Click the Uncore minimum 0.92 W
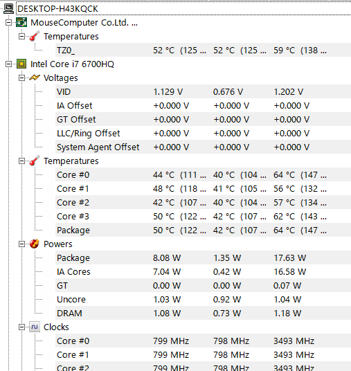The height and width of the screenshot is (371, 351). coord(227,299)
